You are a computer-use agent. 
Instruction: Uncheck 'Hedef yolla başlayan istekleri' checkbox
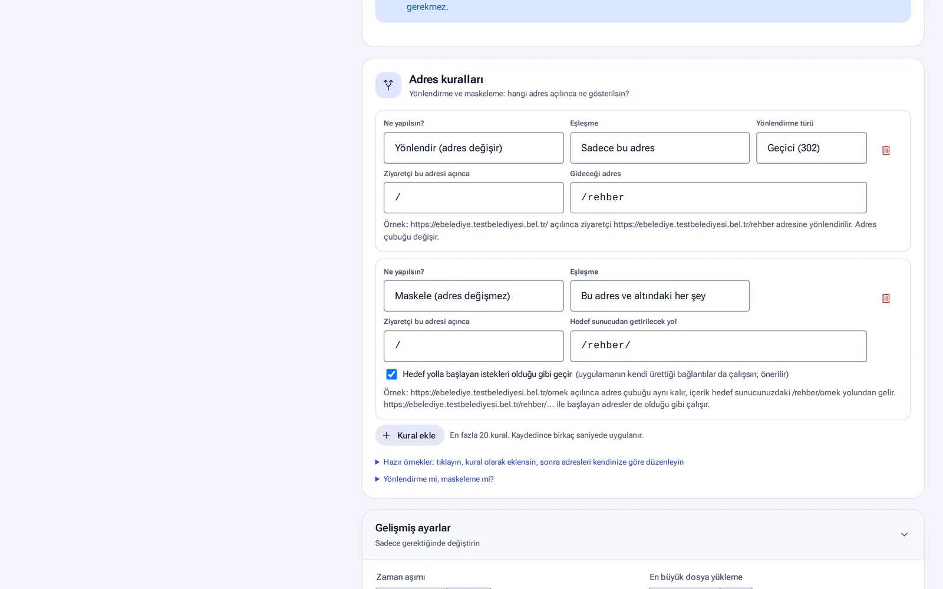391,374
